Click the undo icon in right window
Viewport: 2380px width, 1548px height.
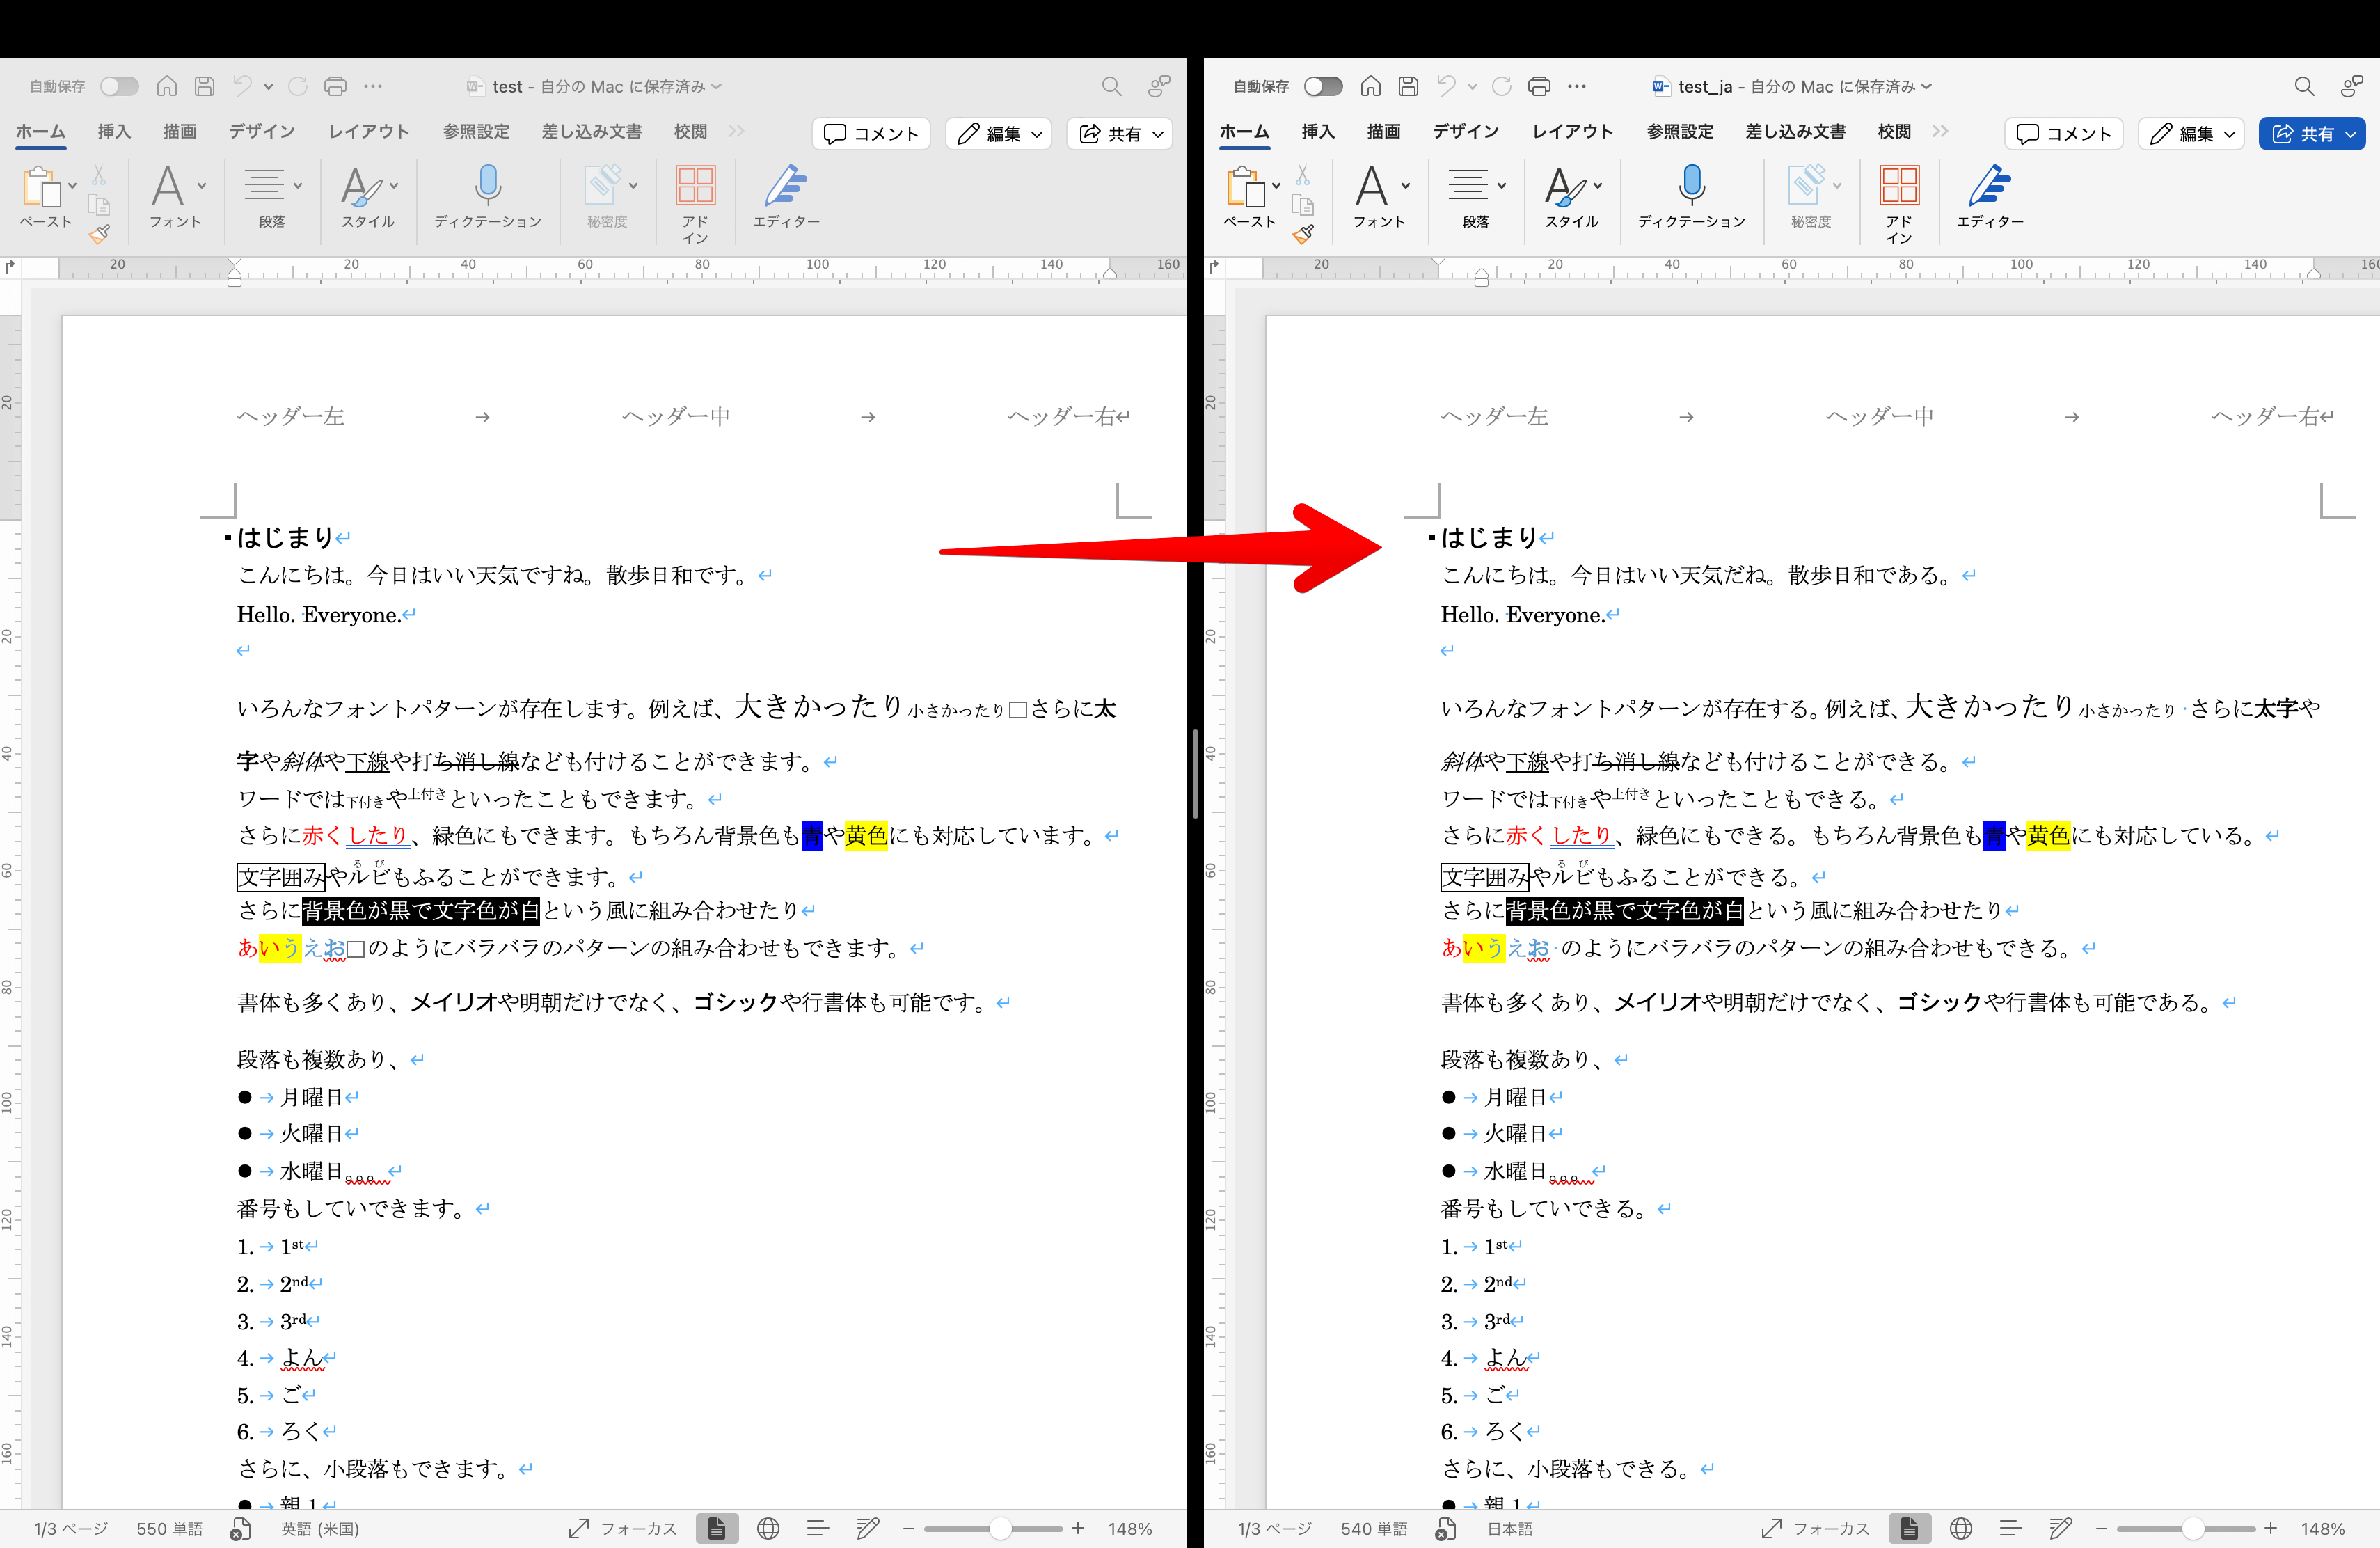click(1446, 87)
